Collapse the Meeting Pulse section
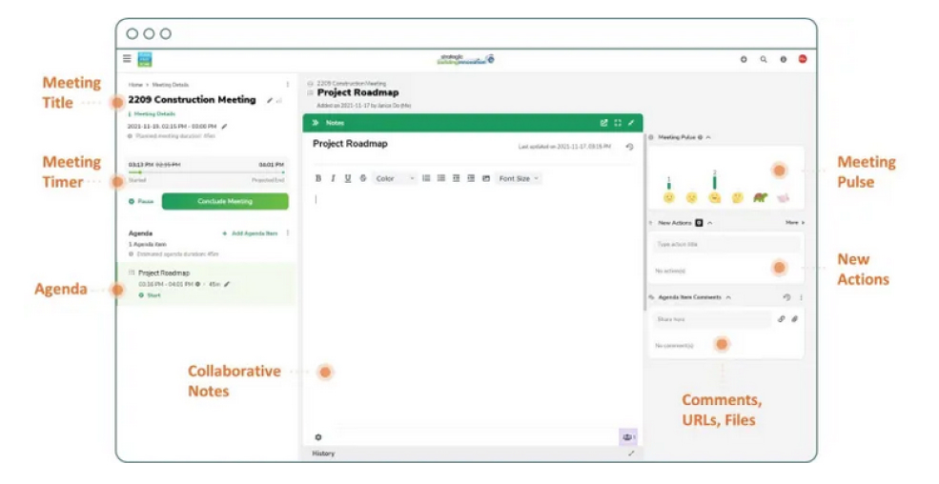 [x=708, y=137]
